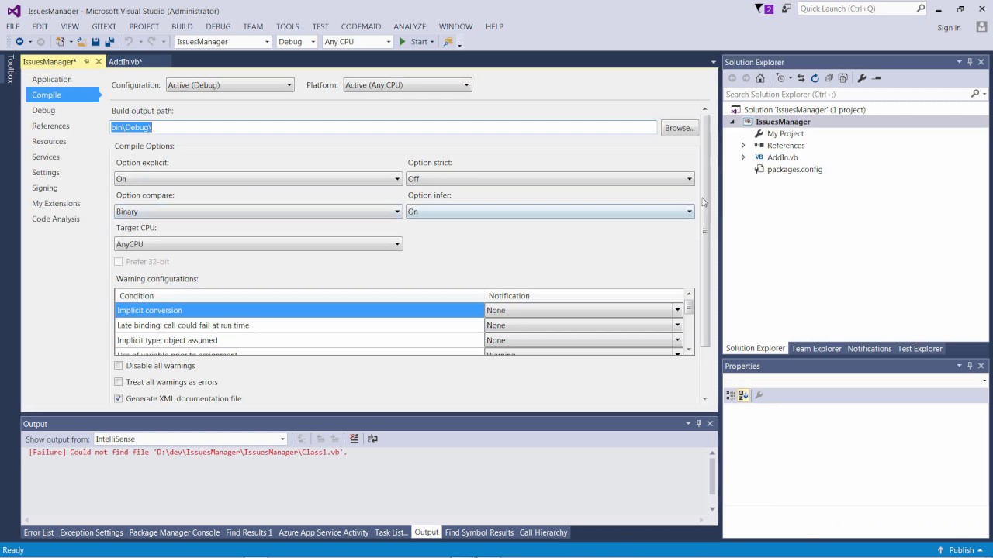Open the Option compare dropdown

click(258, 212)
